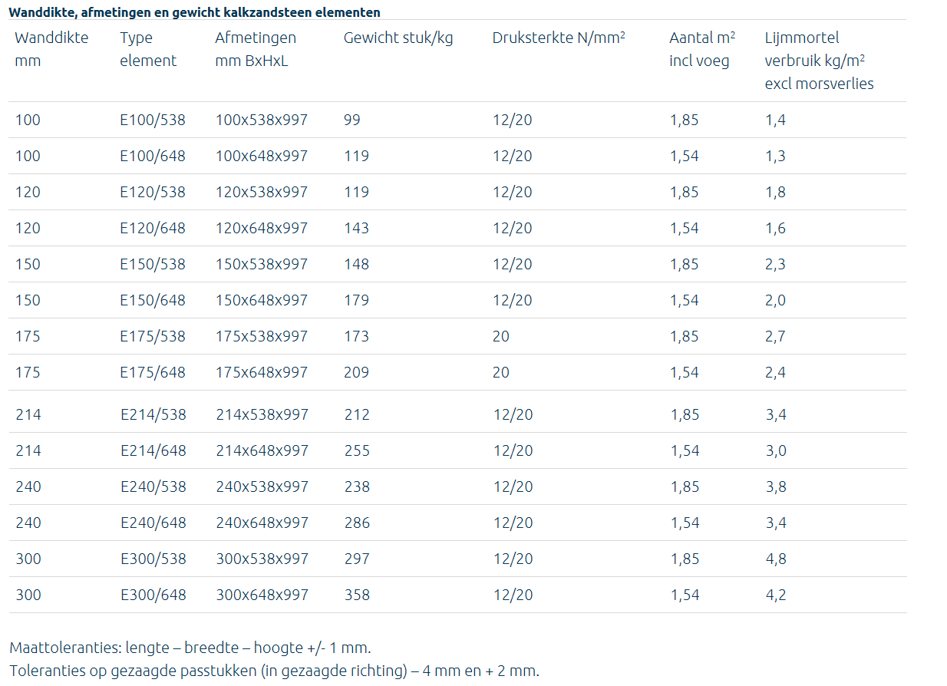
Task: Click the E100/538 type cell
Action: 153,120
